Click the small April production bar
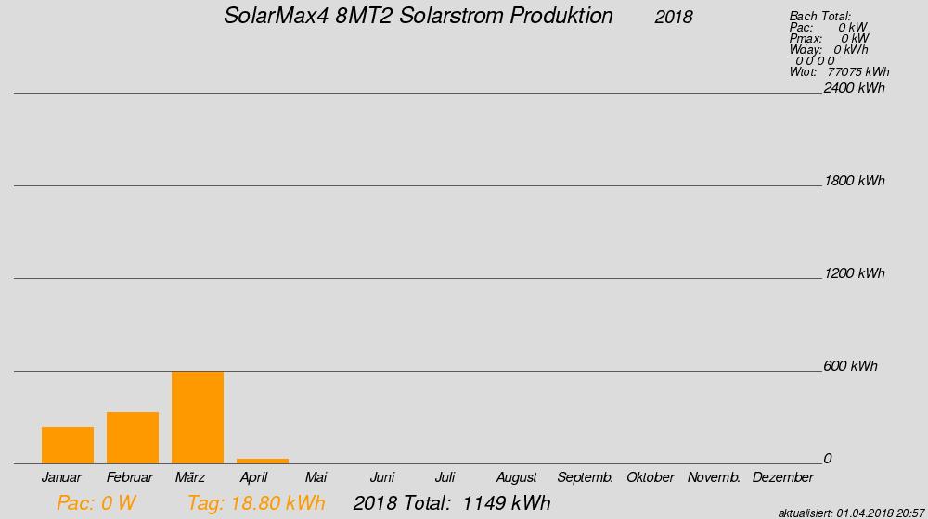Image resolution: width=928 pixels, height=519 pixels. 263,461
